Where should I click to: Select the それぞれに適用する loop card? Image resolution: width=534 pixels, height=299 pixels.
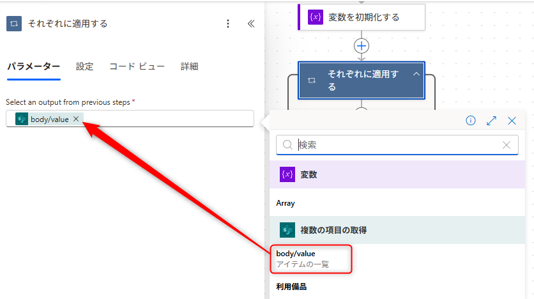pos(362,80)
